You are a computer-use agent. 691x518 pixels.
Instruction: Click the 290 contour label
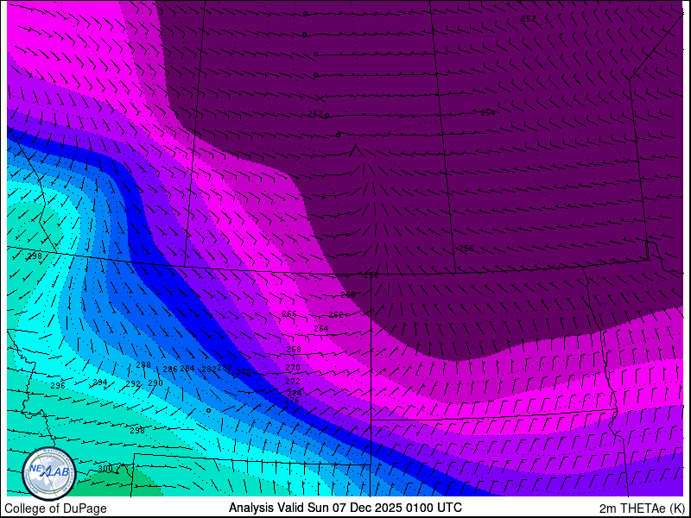point(155,383)
